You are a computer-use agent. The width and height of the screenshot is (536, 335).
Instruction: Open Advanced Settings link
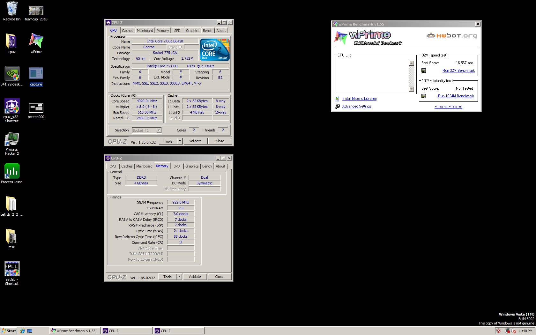357,107
